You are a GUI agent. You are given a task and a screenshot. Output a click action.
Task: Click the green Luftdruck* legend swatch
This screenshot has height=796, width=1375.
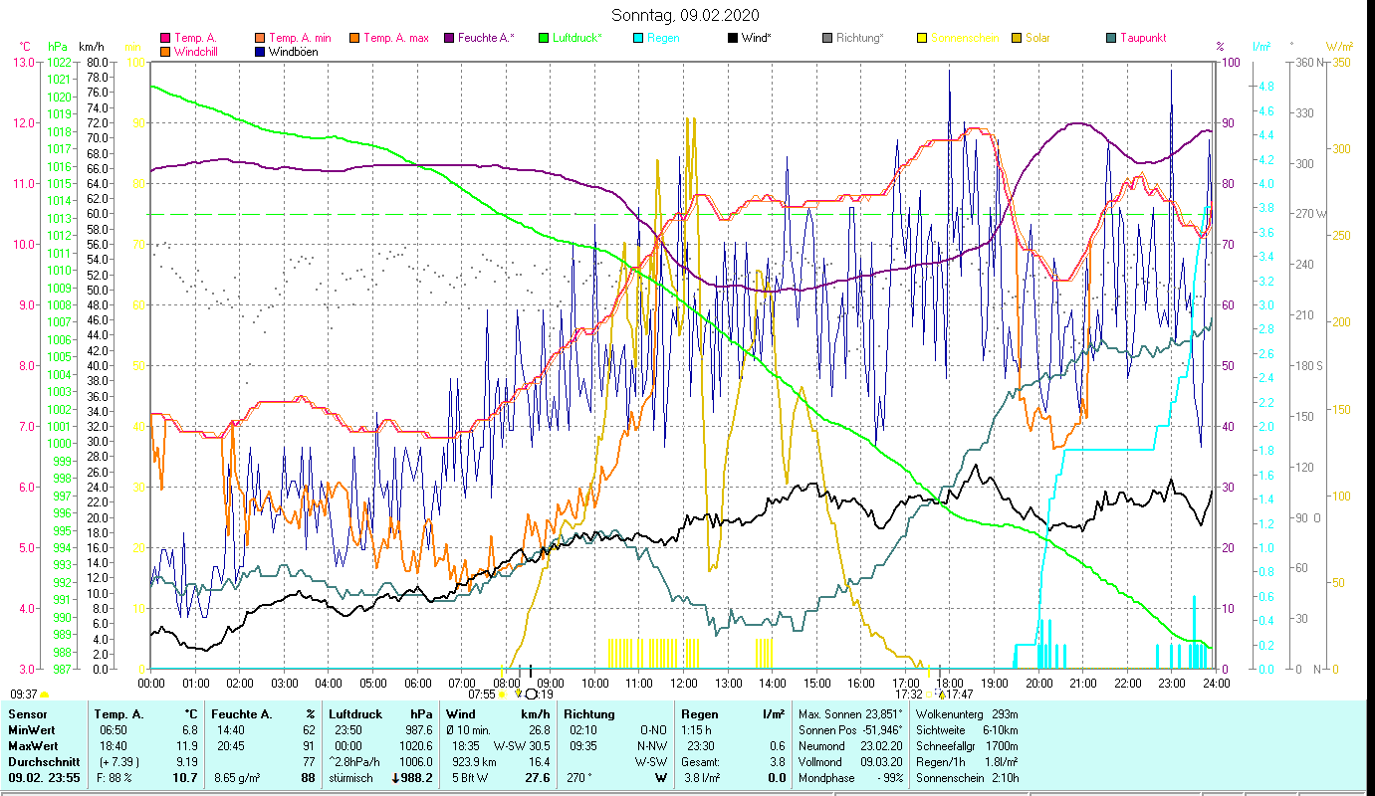(x=543, y=38)
